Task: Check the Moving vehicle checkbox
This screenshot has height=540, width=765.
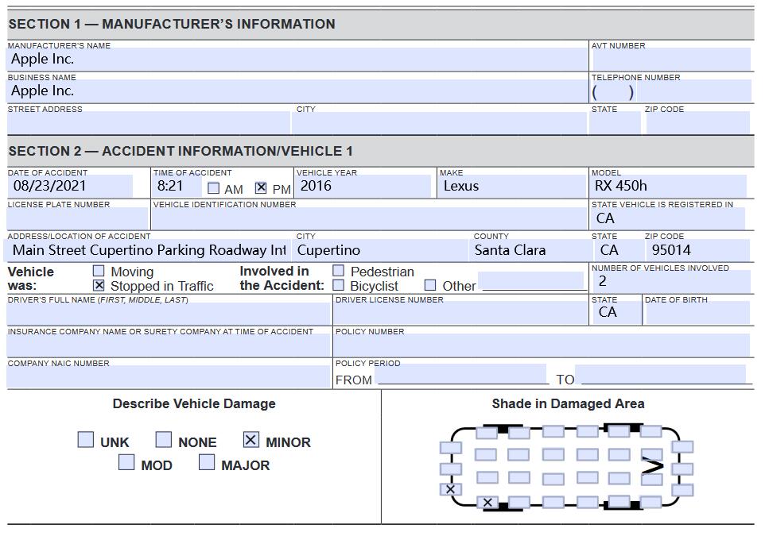Action: (99, 271)
